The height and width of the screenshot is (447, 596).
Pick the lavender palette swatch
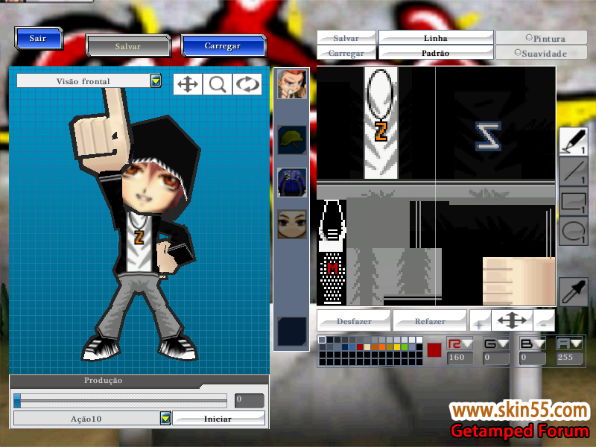pyautogui.click(x=412, y=347)
